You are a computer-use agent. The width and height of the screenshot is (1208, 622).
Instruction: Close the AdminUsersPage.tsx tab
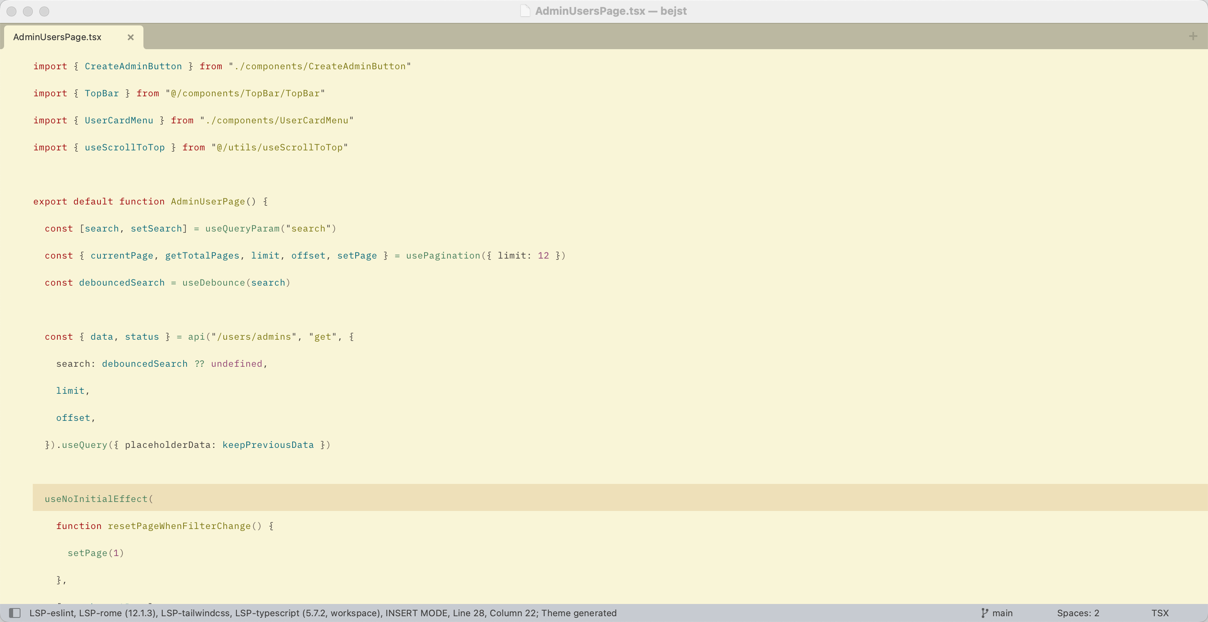pos(131,37)
